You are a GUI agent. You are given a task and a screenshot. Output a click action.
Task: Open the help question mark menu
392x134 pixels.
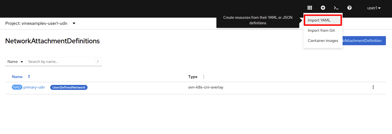349,8
